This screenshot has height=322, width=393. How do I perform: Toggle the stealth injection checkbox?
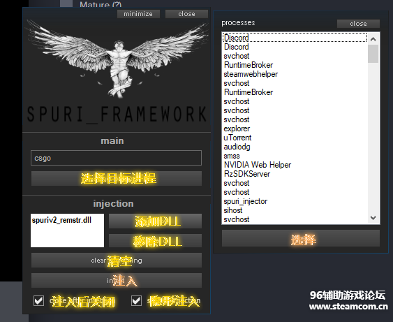click(136, 300)
